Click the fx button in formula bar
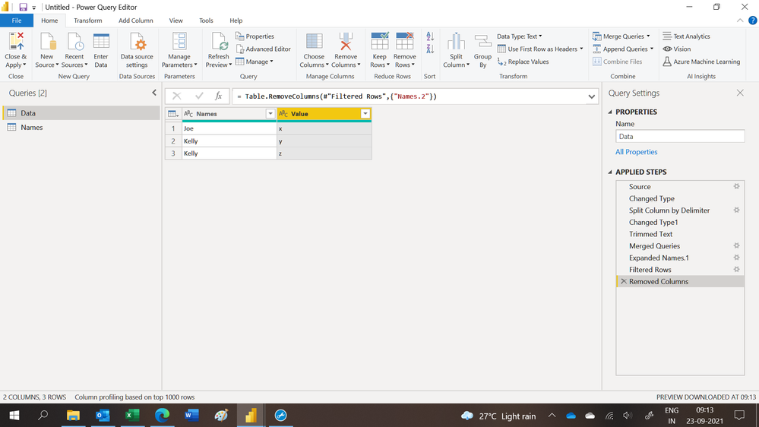Screen dimensions: 759x427 coord(218,96)
